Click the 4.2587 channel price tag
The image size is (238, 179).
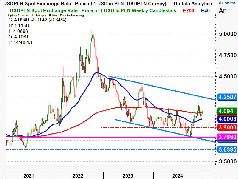pos(227,97)
